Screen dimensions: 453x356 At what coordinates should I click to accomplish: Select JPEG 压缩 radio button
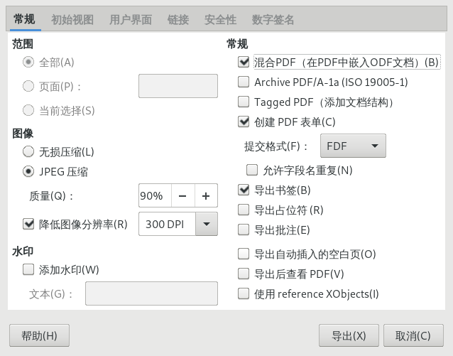[x=28, y=171]
